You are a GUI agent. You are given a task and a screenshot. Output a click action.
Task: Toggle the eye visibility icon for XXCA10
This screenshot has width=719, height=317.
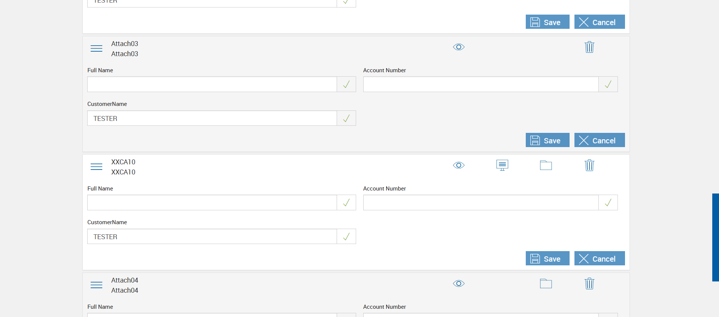459,165
